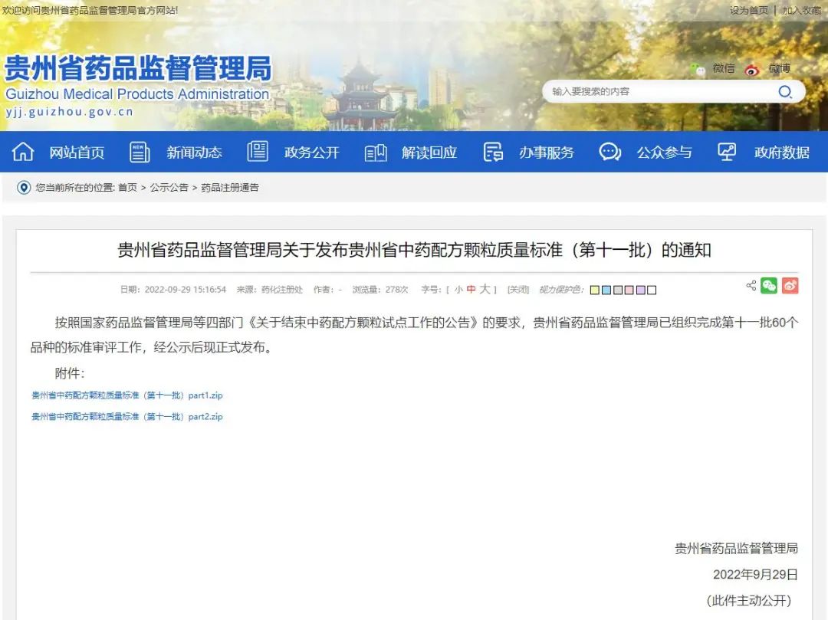The height and width of the screenshot is (620, 828).
Task: Download the part1.zip attachment
Action: [125, 395]
